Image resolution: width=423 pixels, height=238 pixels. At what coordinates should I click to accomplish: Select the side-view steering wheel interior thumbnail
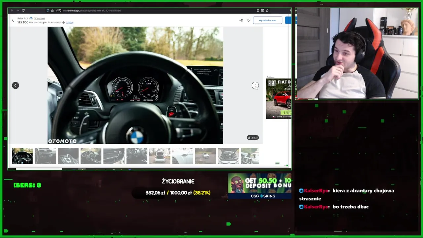[x=91, y=156]
